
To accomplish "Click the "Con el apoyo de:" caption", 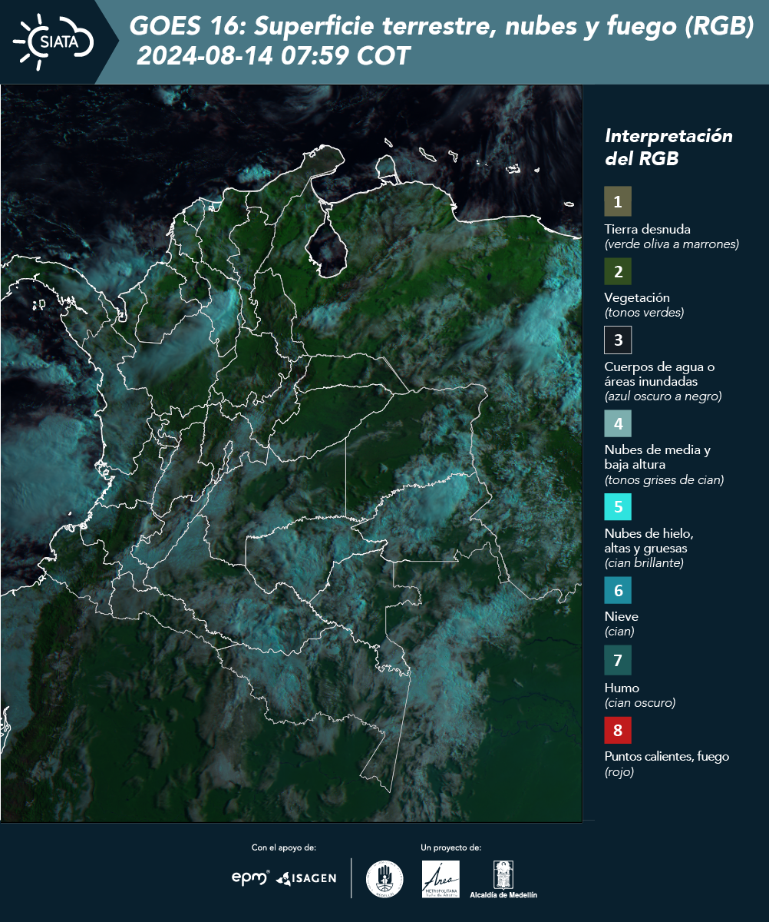I will point(284,847).
